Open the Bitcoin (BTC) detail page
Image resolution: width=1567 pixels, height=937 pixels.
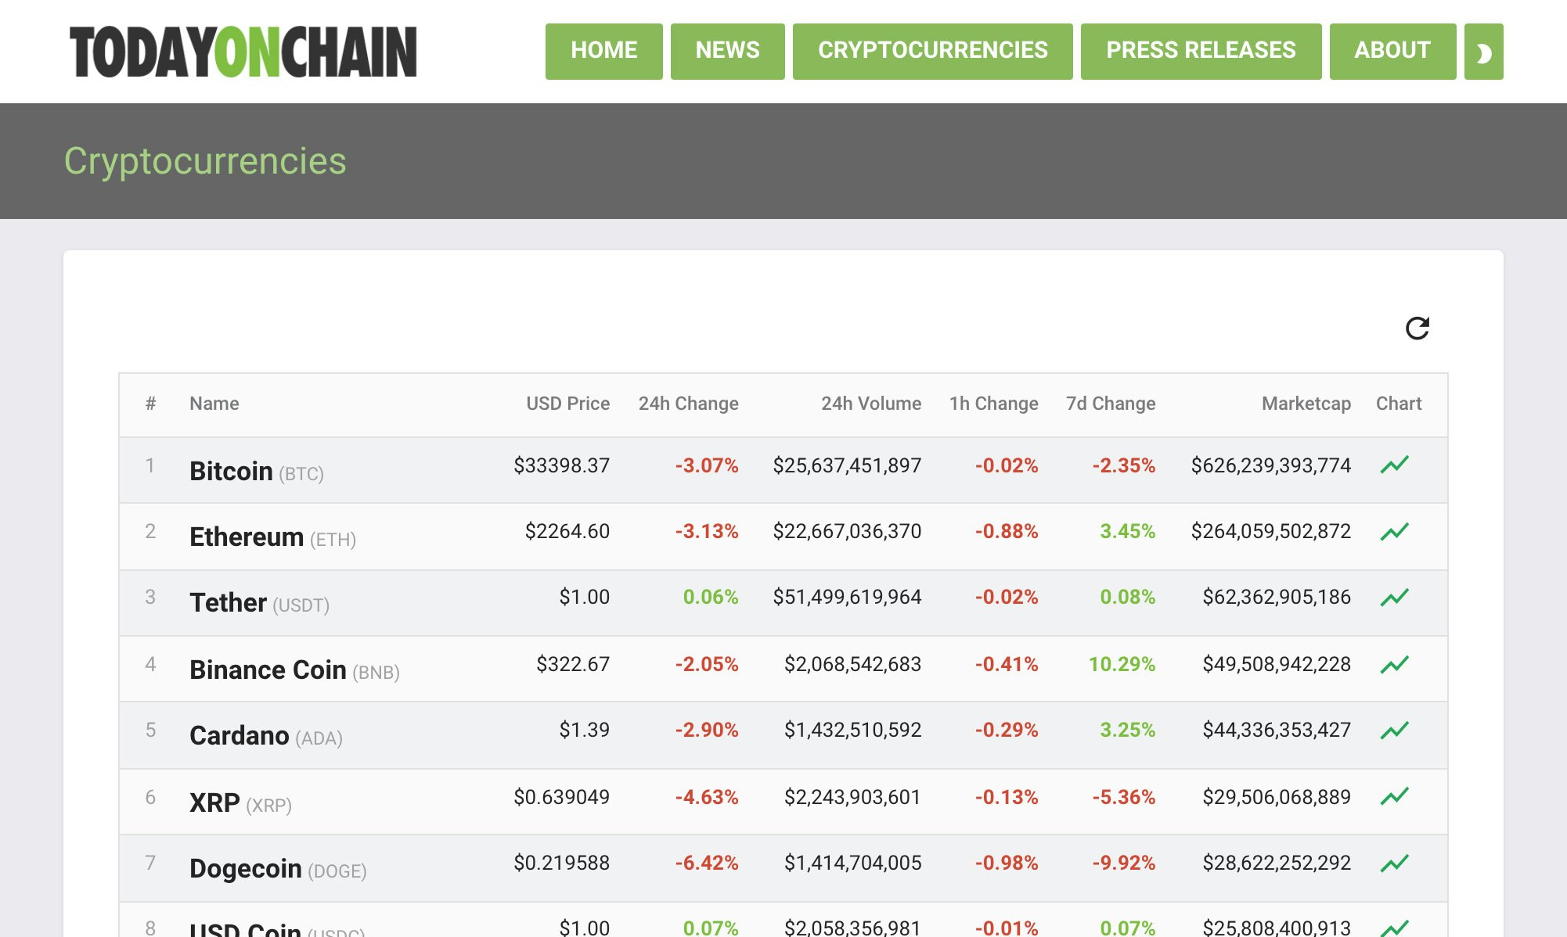pyautogui.click(x=232, y=470)
